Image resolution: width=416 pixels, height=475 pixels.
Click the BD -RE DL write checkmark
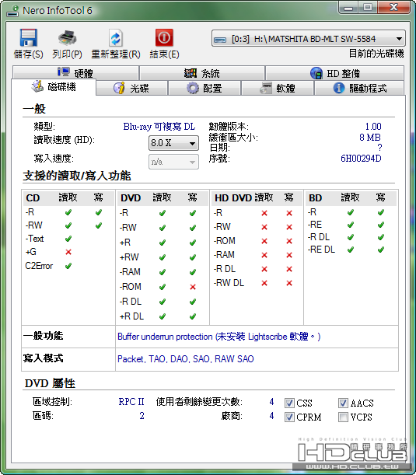[381, 250]
